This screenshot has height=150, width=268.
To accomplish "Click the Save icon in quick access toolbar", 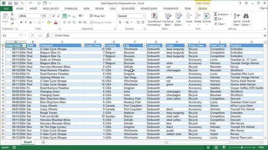I will click(x=10, y=3).
